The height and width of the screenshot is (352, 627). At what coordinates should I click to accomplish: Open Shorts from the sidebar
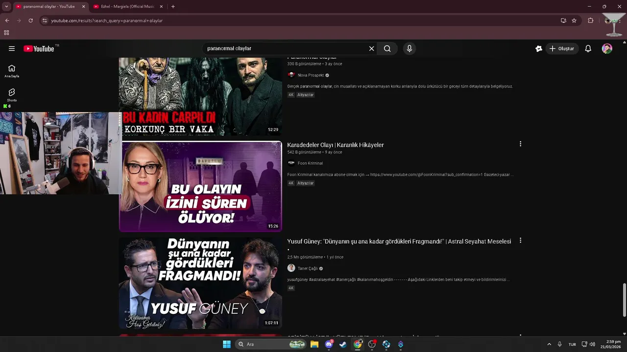coord(12,95)
